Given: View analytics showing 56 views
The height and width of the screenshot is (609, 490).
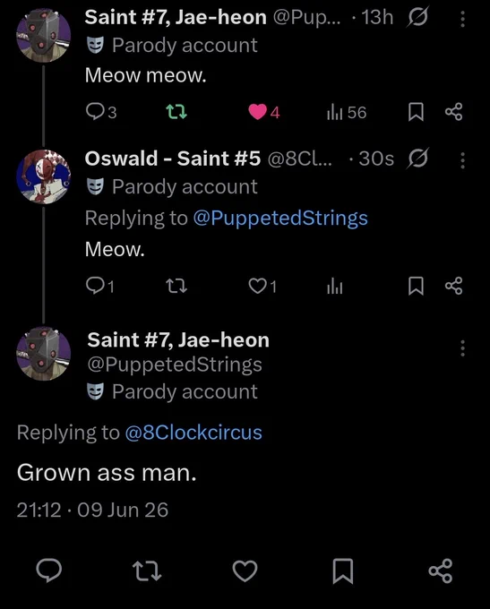Looking at the screenshot, I should coord(347,112).
